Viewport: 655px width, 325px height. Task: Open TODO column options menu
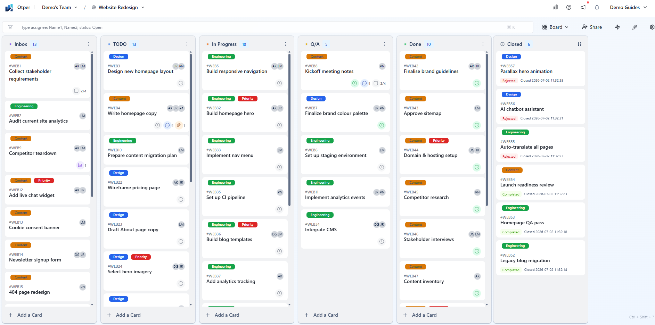187,44
